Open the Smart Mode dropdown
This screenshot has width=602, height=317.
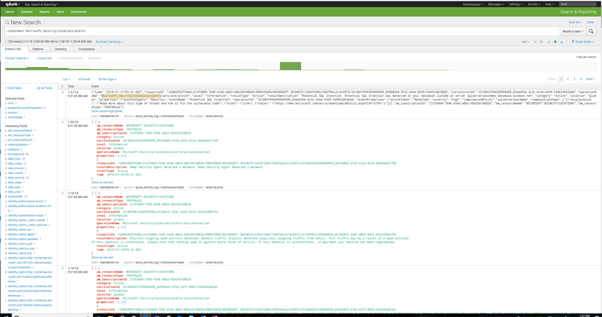[x=585, y=42]
